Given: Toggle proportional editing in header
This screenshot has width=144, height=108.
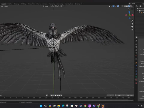Looking at the screenshot, I should (x=61, y=6).
